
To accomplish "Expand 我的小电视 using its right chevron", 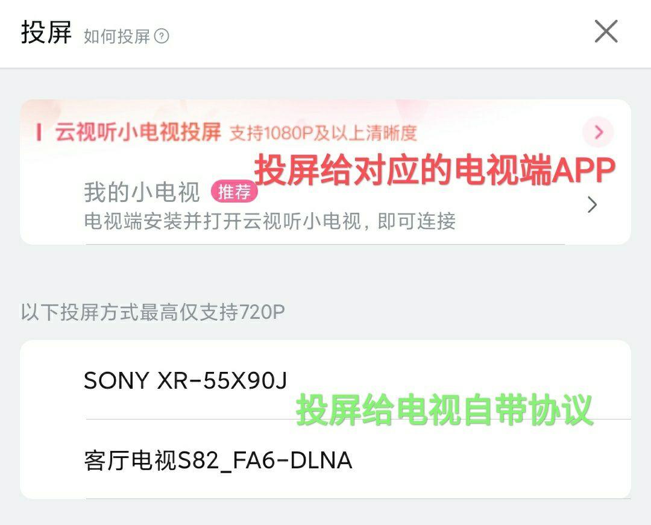I will tap(593, 205).
